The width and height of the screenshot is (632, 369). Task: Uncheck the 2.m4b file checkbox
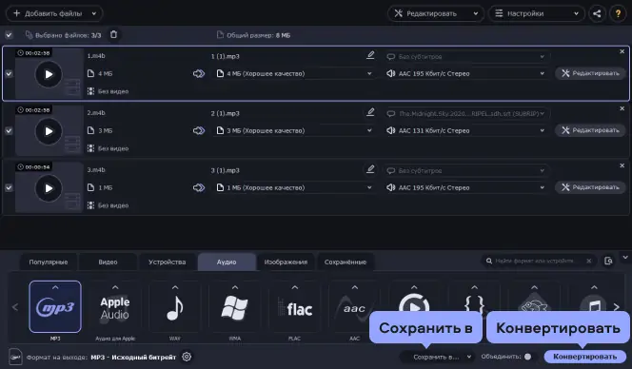point(9,131)
